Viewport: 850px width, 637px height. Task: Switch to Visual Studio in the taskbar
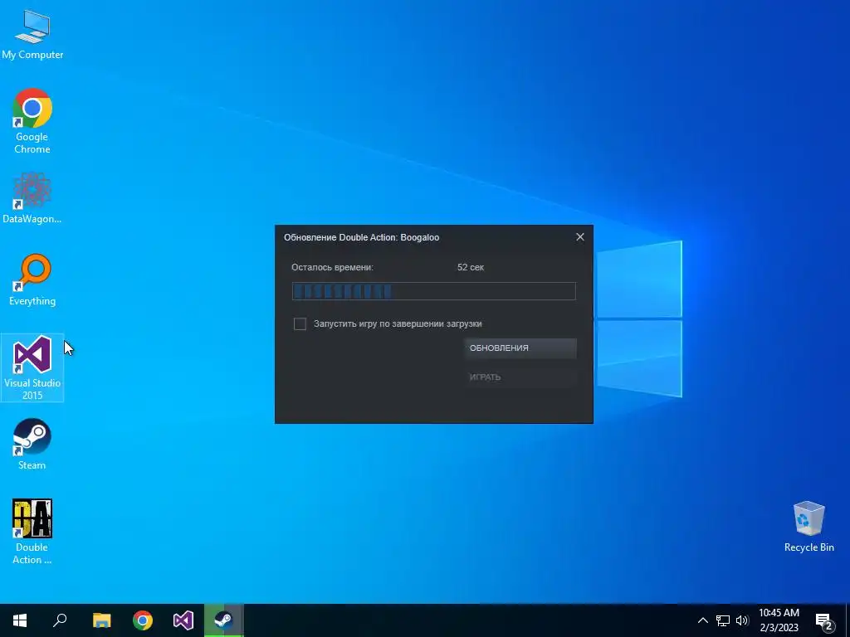click(183, 620)
